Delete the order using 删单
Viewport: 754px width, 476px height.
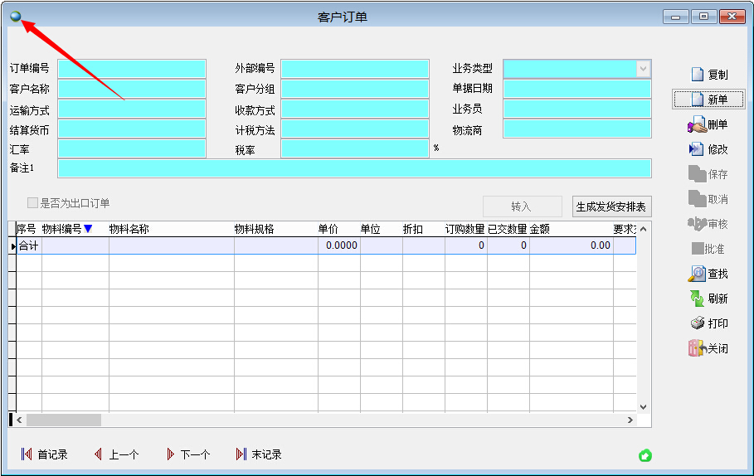click(698, 124)
